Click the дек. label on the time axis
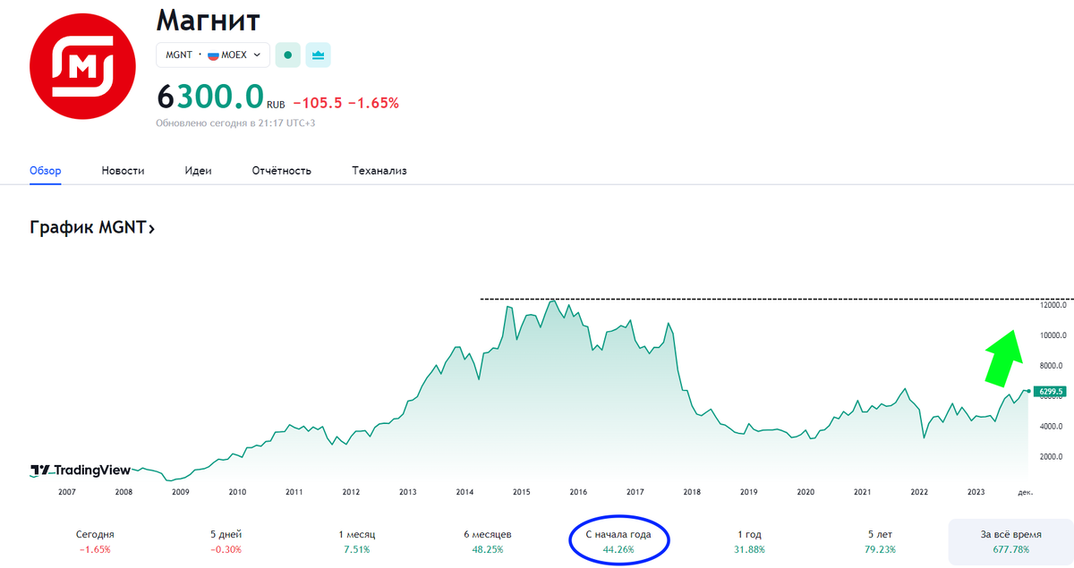 pos(1026,492)
